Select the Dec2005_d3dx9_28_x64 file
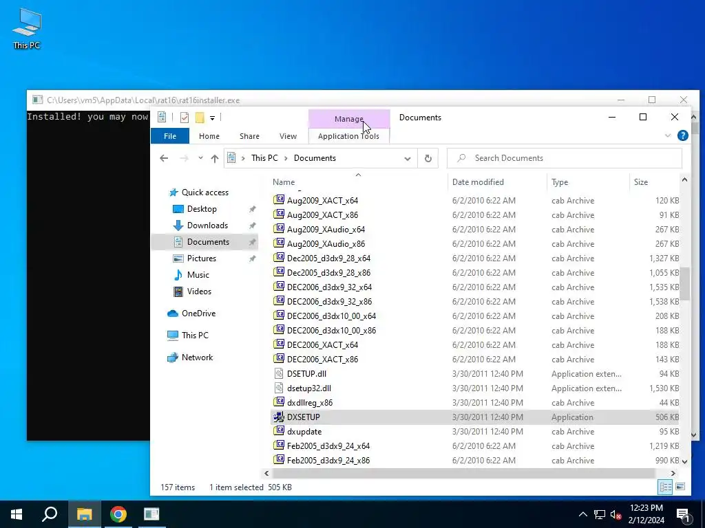Image resolution: width=705 pixels, height=528 pixels. tap(328, 258)
